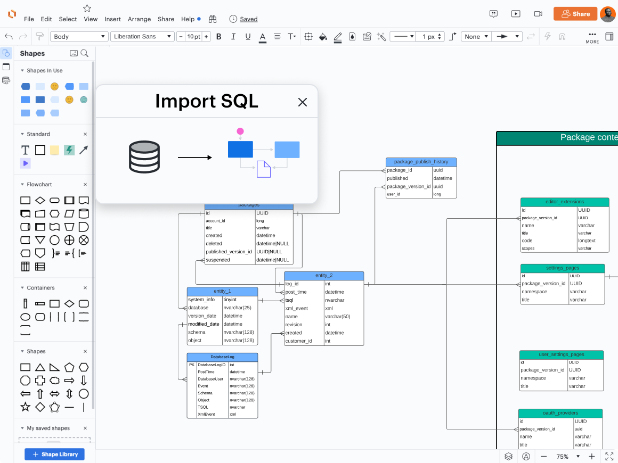The image size is (618, 463).
Task: Open the Liberation Sans font dropdown
Action: [141, 36]
